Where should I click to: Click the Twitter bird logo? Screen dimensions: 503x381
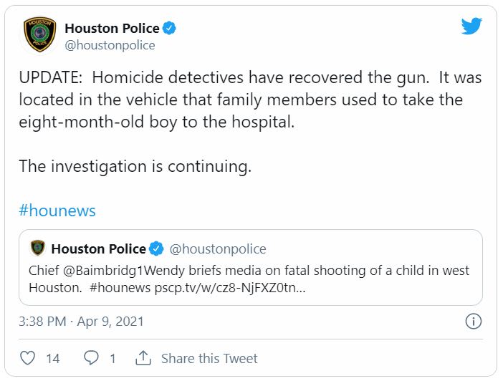tap(471, 26)
